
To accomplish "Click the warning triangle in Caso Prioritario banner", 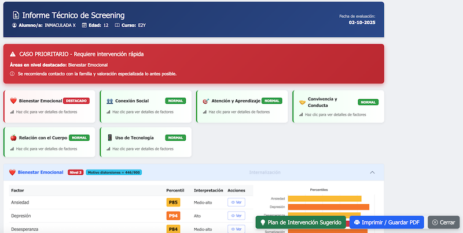I will (x=13, y=54).
